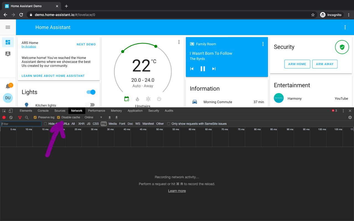
Task: Click Learn More About Home Assistant
Action: click(53, 76)
